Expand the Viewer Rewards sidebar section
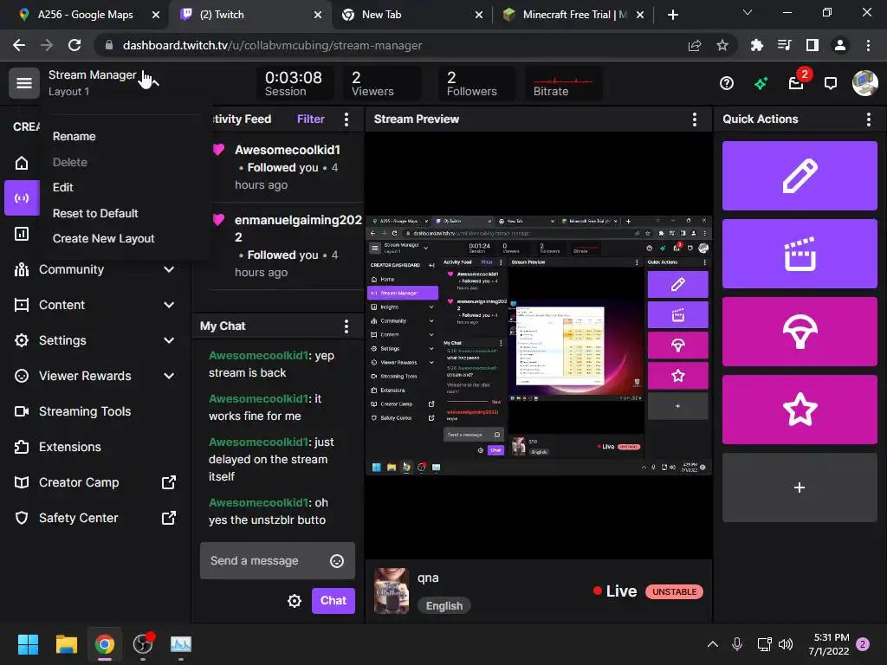887x665 pixels. tap(169, 376)
